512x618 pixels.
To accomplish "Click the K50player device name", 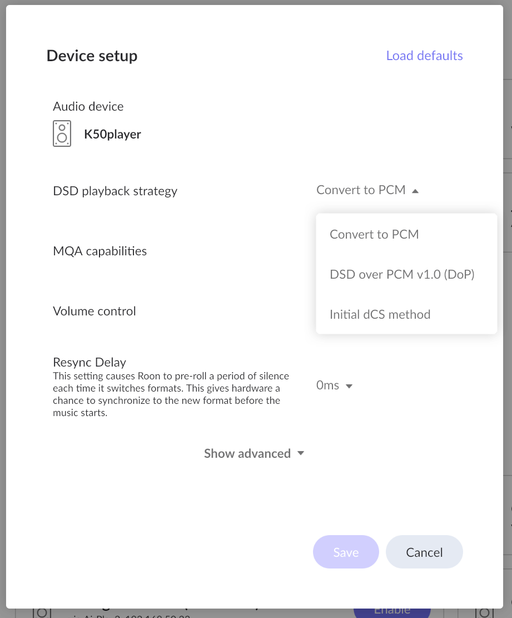I will click(x=112, y=134).
